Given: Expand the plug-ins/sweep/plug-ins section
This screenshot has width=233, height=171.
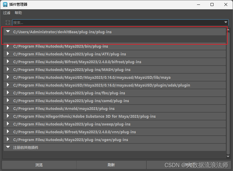Looking at the screenshot, I should point(8,124).
